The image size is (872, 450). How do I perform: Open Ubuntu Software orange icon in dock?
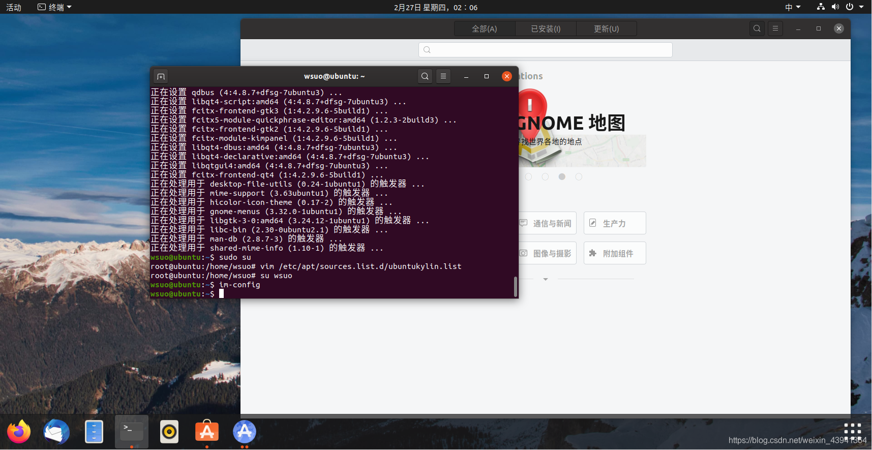207,432
